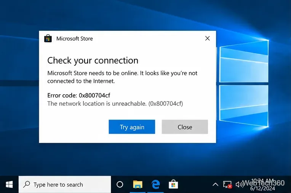Click the Type here to search box
This screenshot has height=193, width=291.
(65, 185)
